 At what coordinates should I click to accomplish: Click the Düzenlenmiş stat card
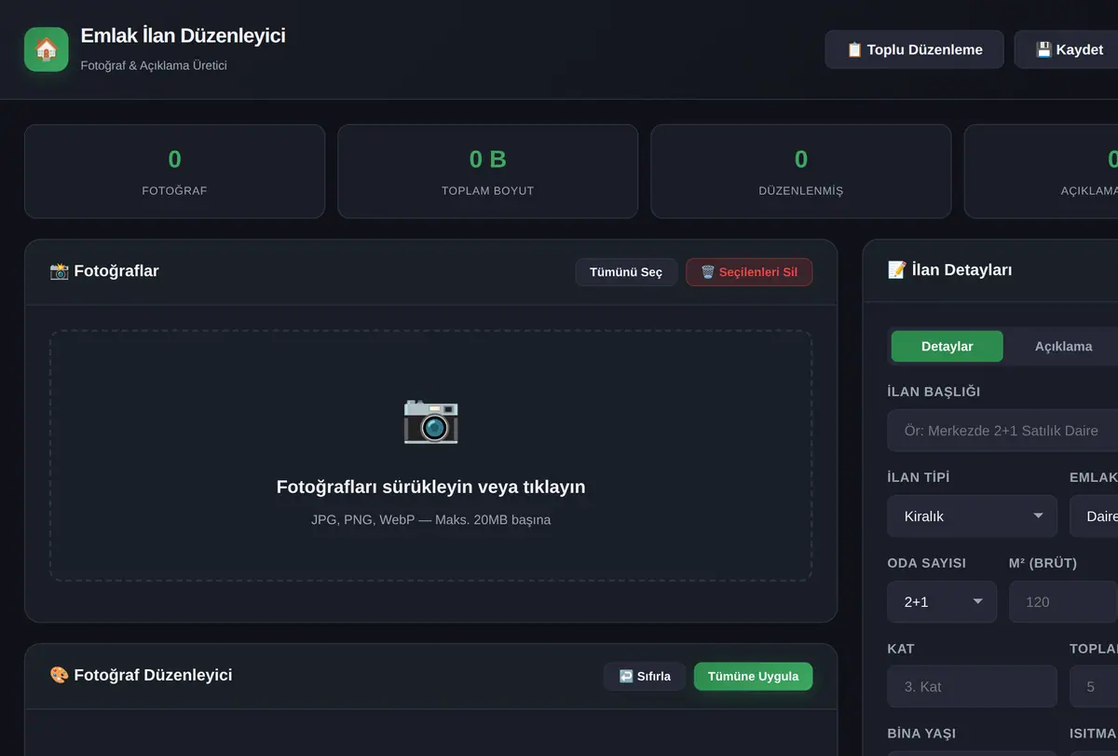click(x=801, y=172)
